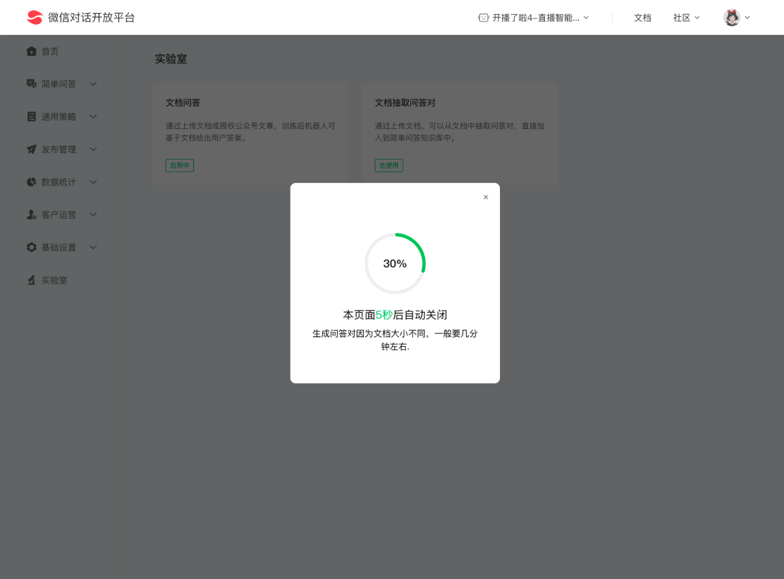
Task: Select 数据统计 in the sidebar
Action: pyautogui.click(x=59, y=182)
